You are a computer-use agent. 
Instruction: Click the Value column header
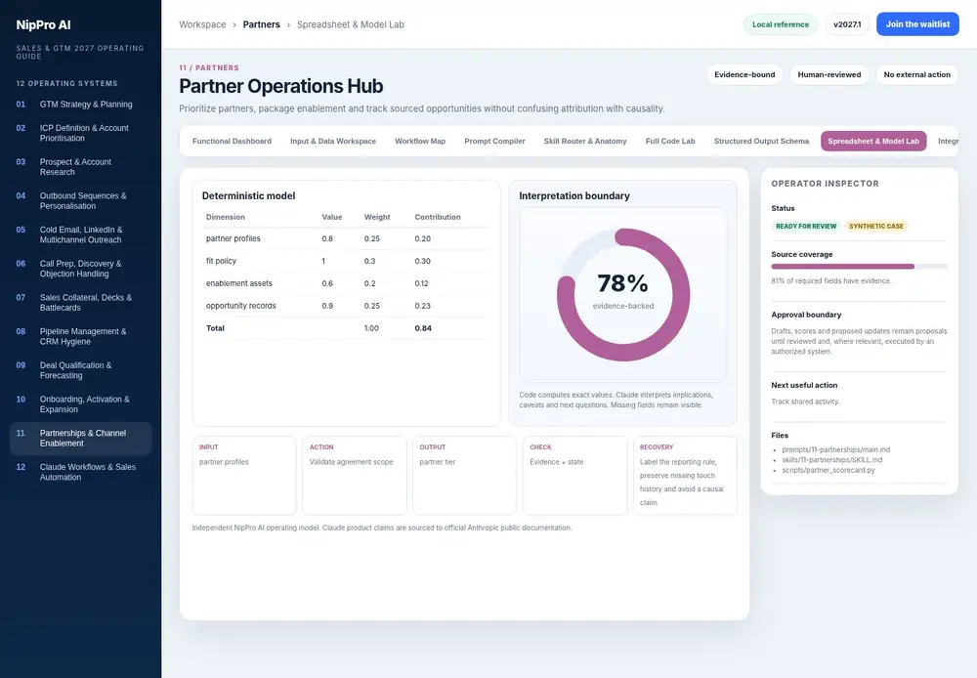[x=331, y=217]
